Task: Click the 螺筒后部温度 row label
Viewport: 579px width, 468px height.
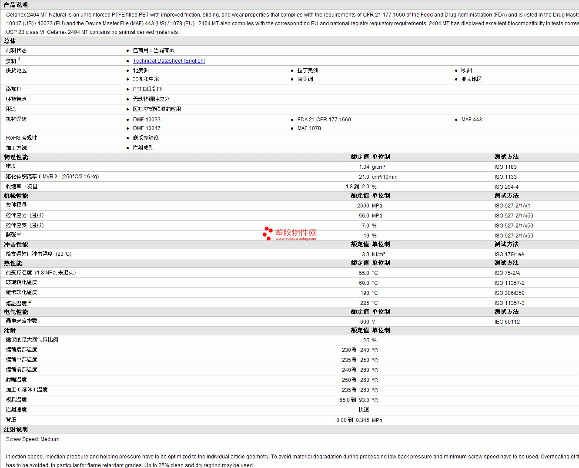Action: pos(22,350)
